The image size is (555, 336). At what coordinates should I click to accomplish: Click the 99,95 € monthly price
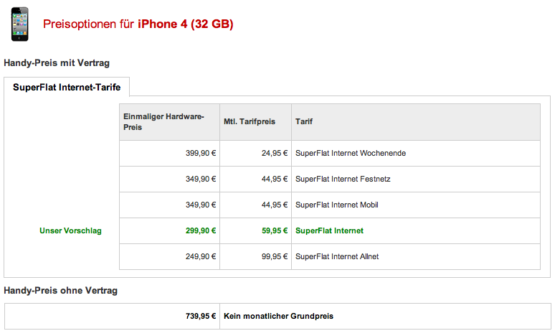274,256
